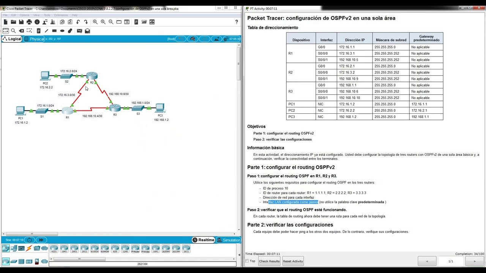This screenshot has width=486, height=273.
Task: Click the Print icon
Action: click(x=29, y=22)
